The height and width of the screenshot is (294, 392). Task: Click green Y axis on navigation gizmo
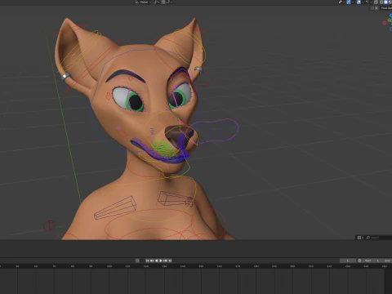[x=390, y=20]
